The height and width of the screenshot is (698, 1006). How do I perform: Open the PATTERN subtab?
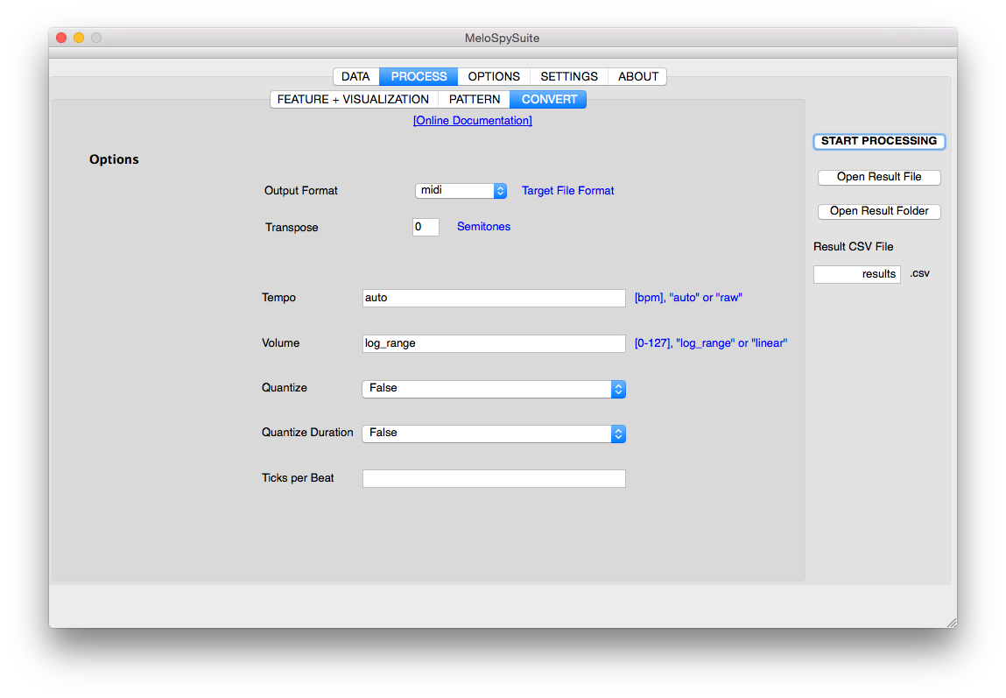click(x=475, y=100)
